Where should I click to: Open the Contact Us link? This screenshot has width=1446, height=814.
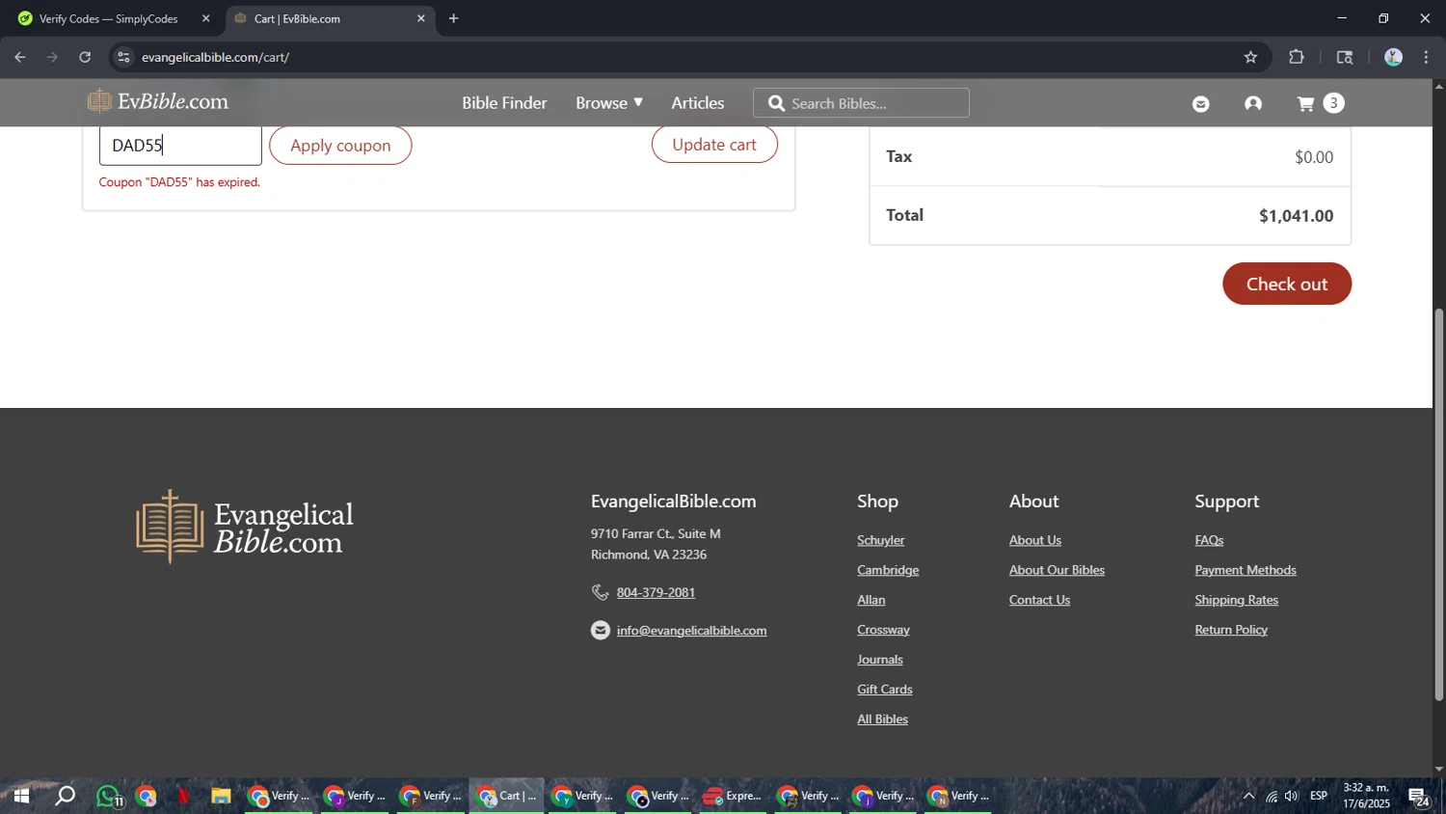(x=1039, y=600)
